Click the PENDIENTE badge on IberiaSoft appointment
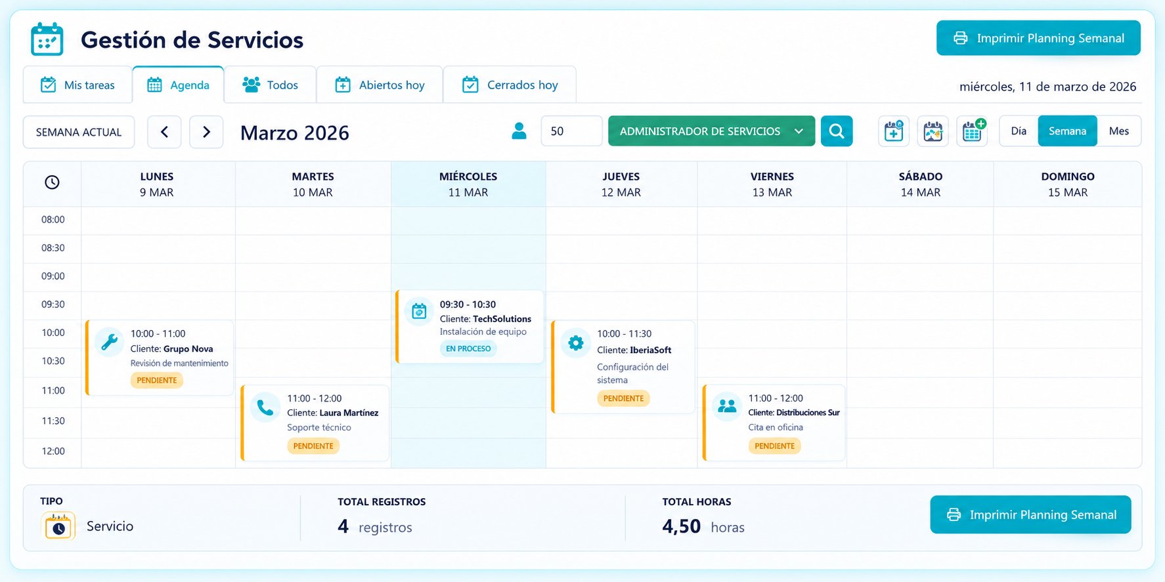This screenshot has width=1165, height=582. coord(623,398)
